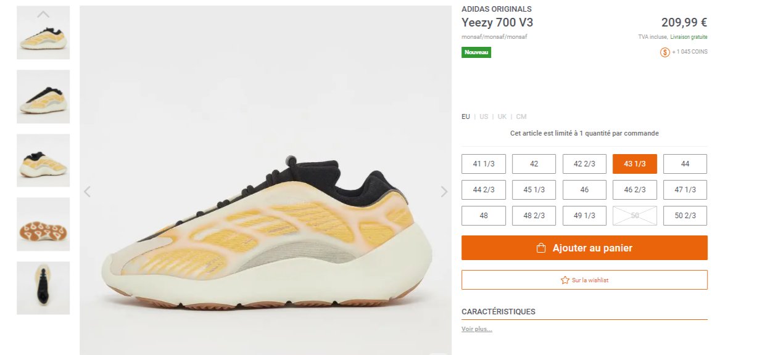Click the Ajouter au panier button
This screenshot has height=355, width=773.
click(584, 248)
